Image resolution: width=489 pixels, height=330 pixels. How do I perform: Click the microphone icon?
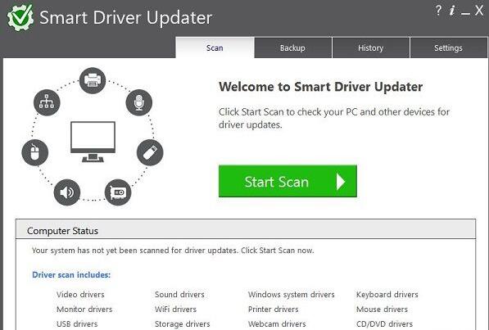point(138,102)
